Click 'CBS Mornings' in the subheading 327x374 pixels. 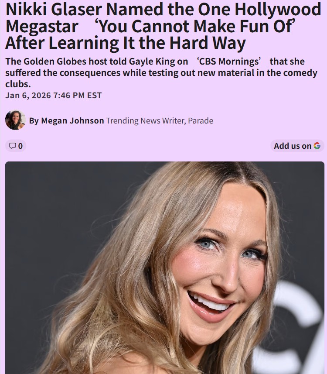[x=229, y=62]
